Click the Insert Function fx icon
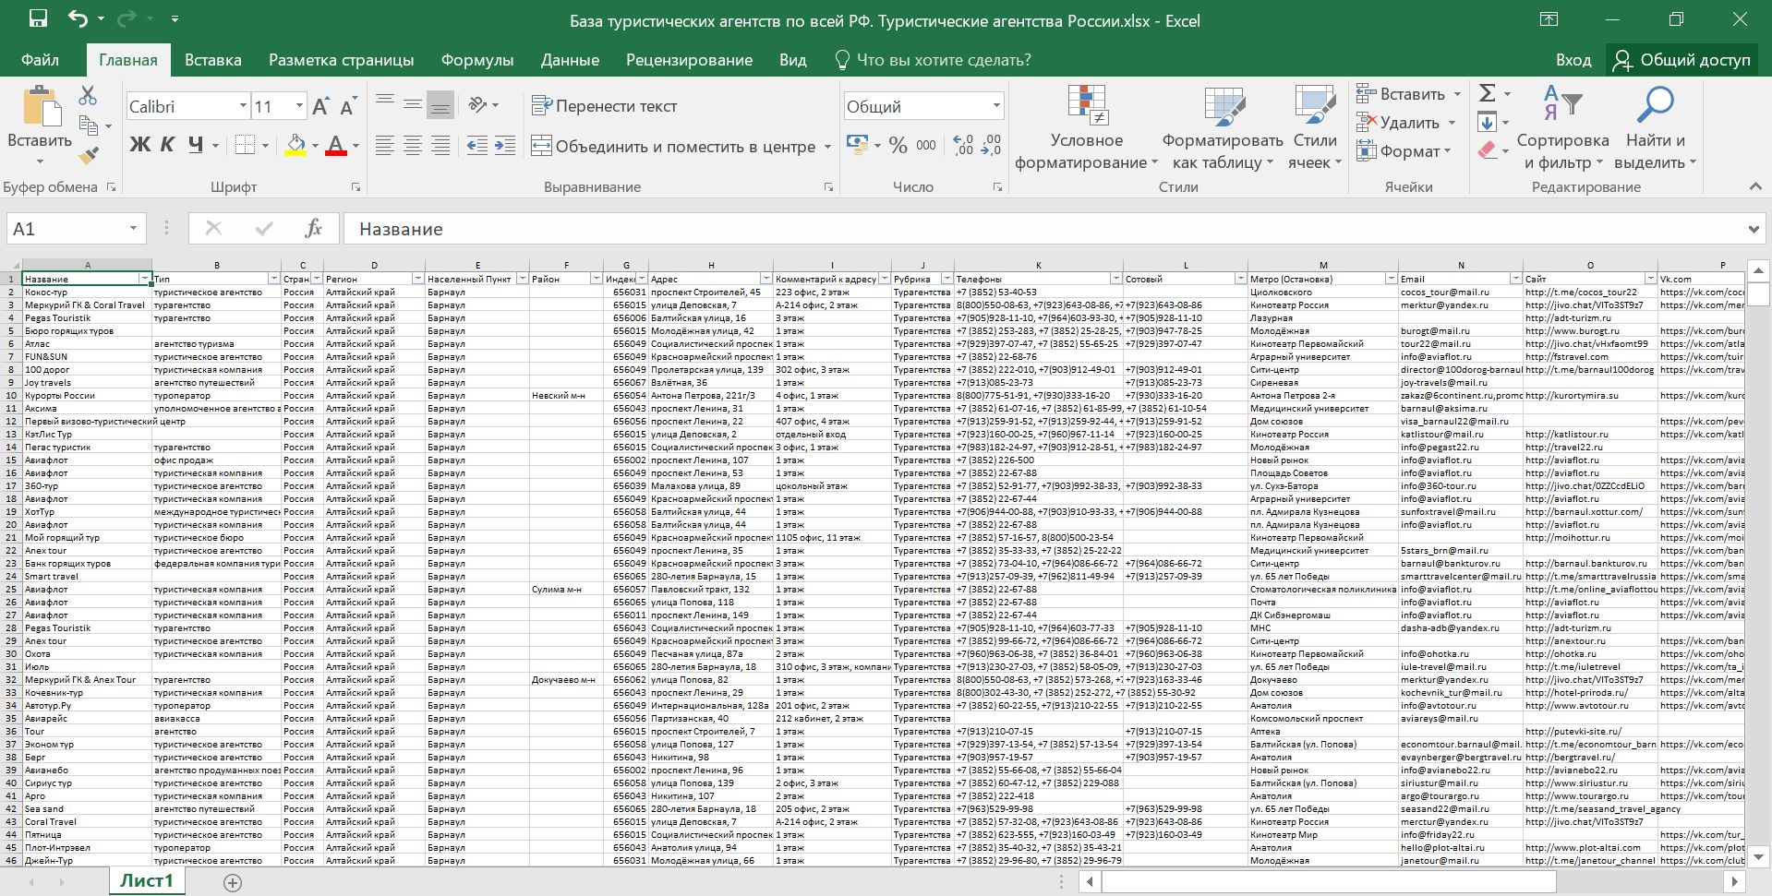This screenshot has height=896, width=1772. click(x=313, y=229)
